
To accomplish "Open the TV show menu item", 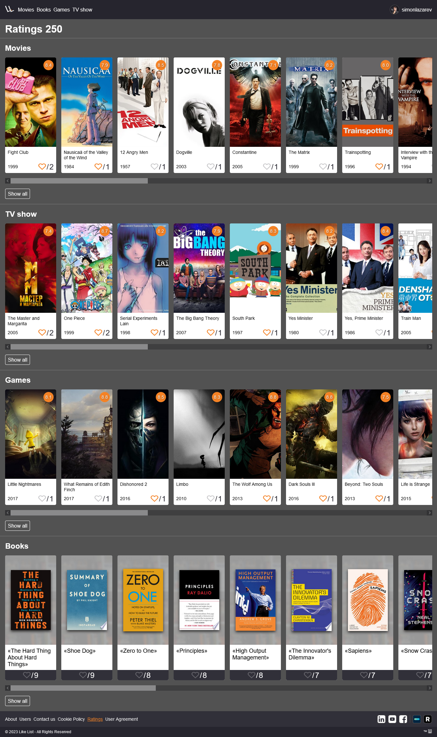I will click(82, 10).
